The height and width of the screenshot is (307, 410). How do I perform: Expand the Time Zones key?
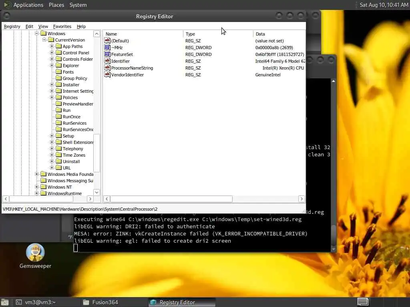coord(52,155)
